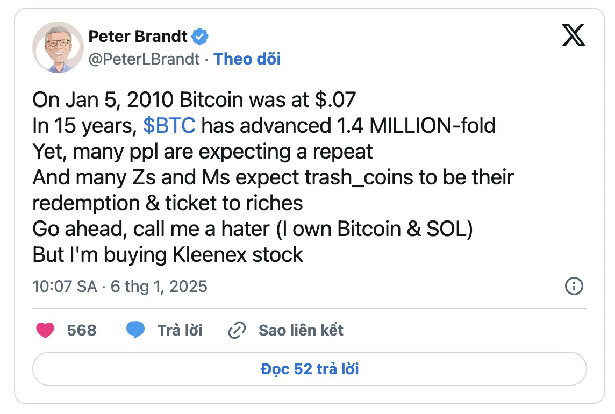Click the chain link copy icon

pos(237,330)
